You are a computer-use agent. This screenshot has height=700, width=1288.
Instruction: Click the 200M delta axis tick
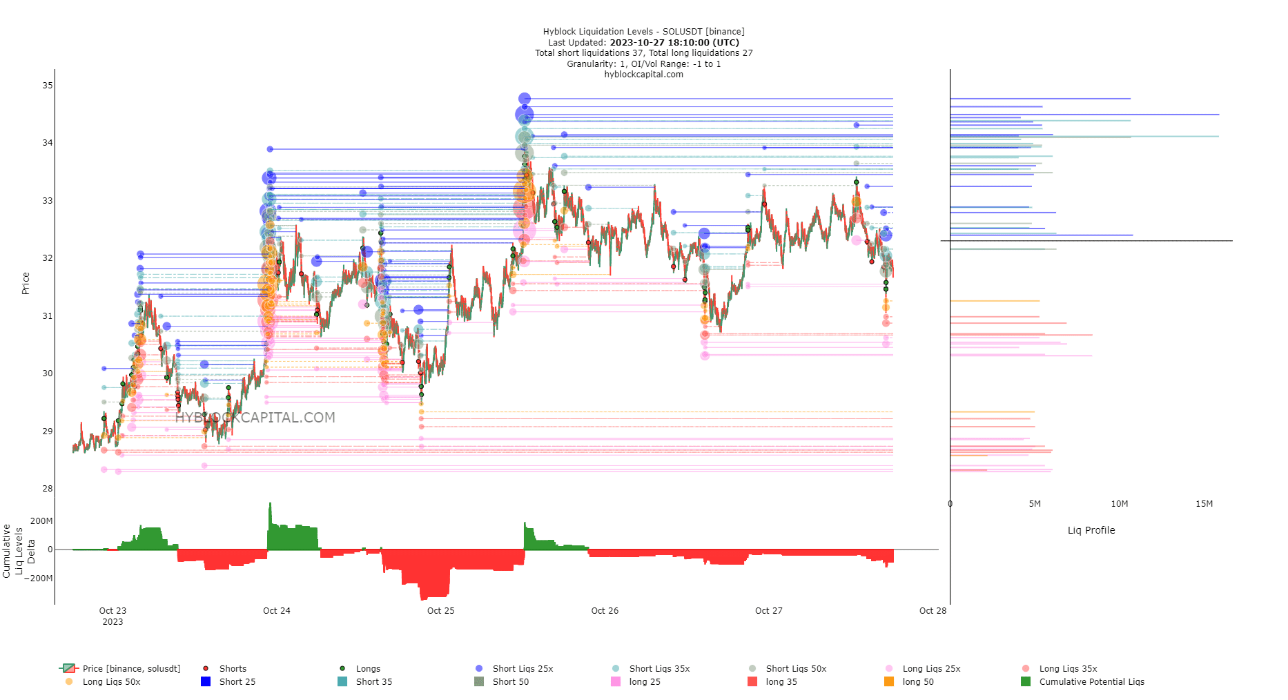tap(41, 521)
